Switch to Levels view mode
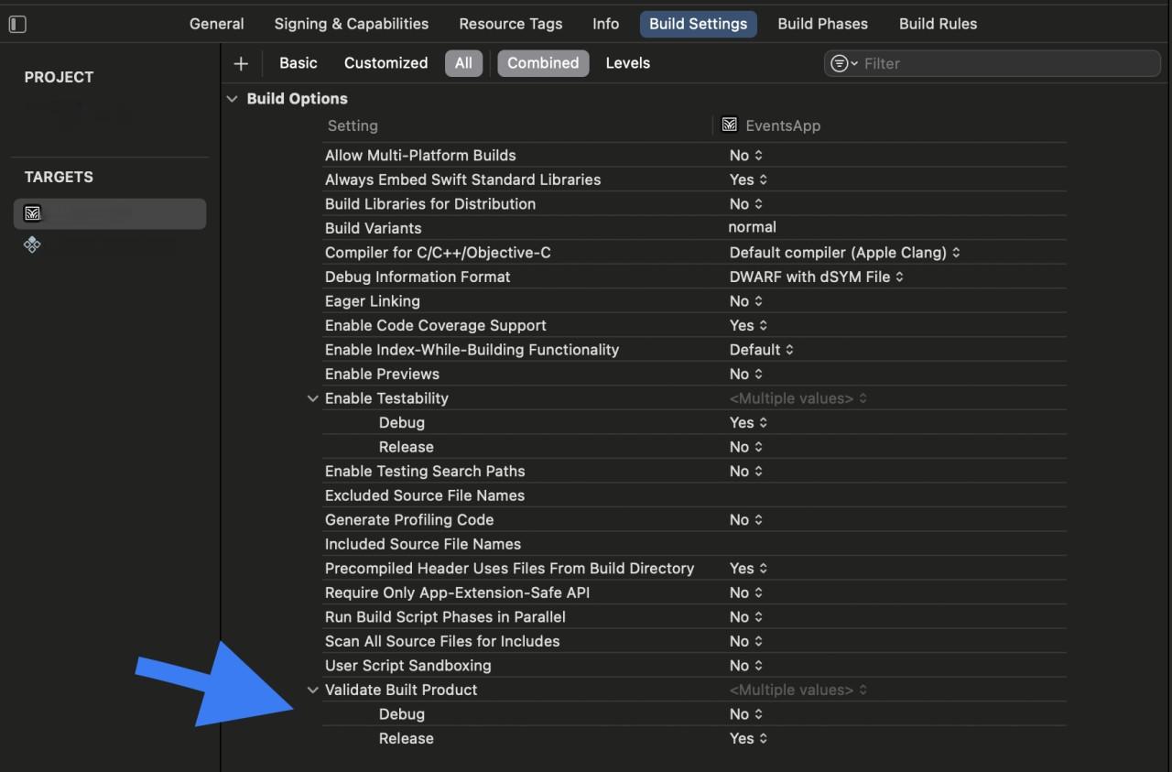The image size is (1172, 772). [627, 63]
